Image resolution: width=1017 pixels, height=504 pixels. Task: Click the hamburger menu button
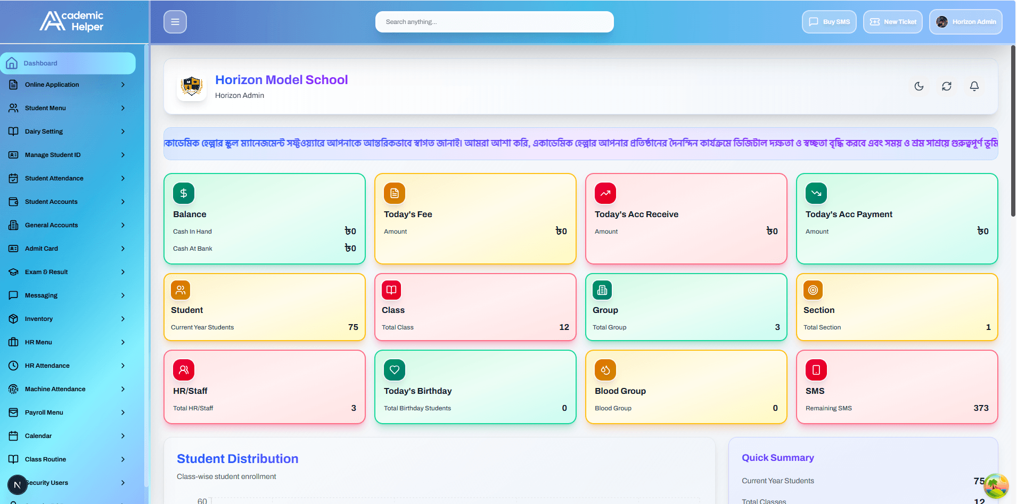pyautogui.click(x=175, y=22)
